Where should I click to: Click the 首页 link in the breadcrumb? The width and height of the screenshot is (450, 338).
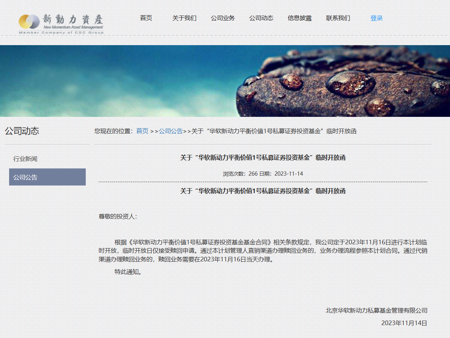tap(142, 131)
